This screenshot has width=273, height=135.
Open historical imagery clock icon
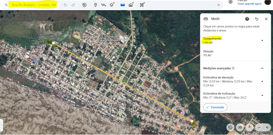[84, 5]
